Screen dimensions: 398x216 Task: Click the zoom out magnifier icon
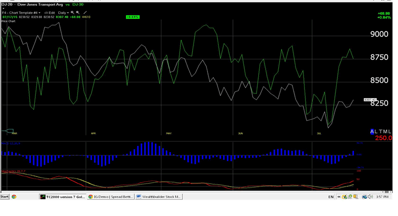point(78,12)
